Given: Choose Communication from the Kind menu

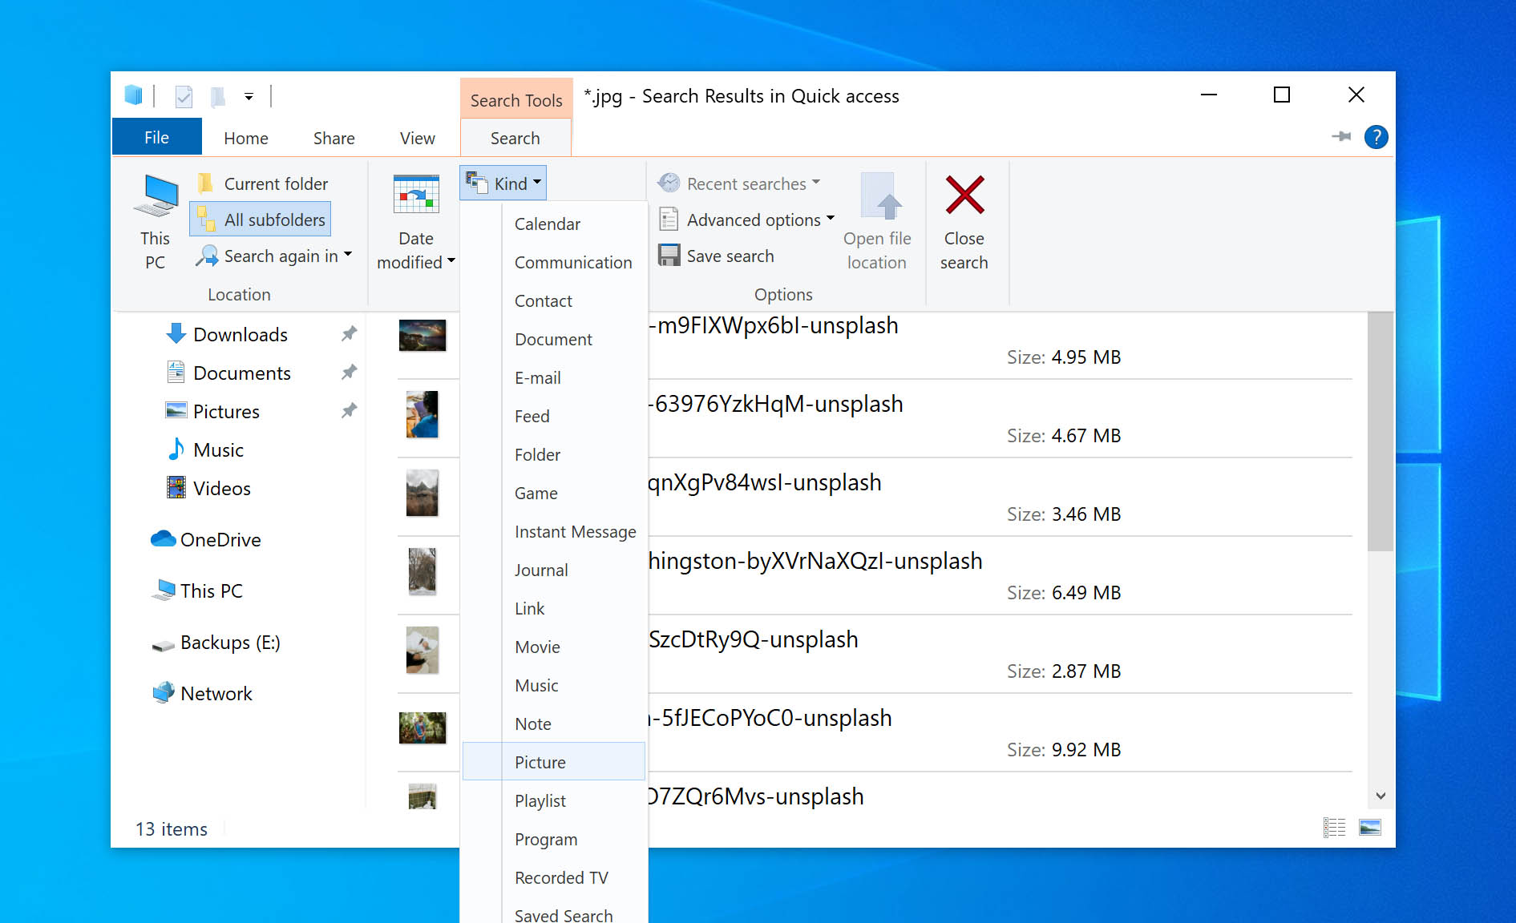Looking at the screenshot, I should pos(554,263).
